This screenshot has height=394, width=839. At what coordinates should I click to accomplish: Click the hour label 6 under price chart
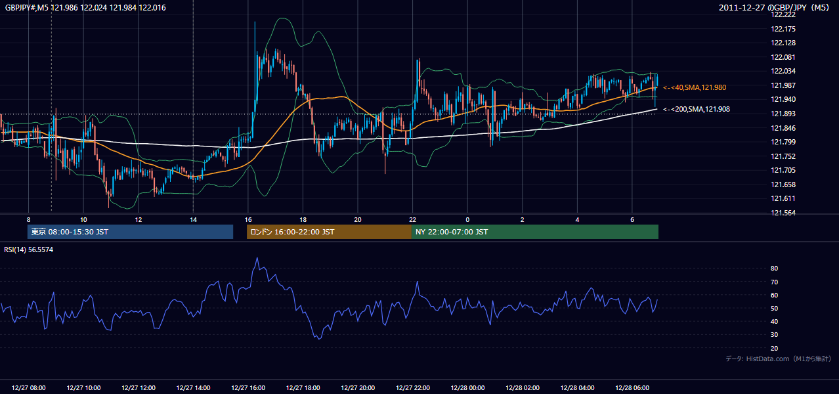(x=632, y=219)
